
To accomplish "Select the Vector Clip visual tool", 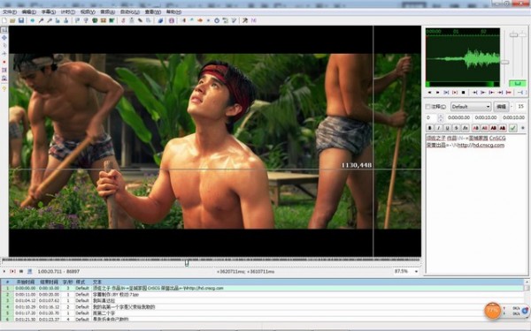I will tap(4, 78).
